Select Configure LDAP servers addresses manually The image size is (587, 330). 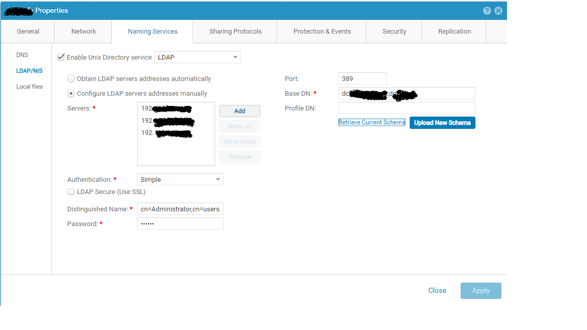(x=71, y=93)
